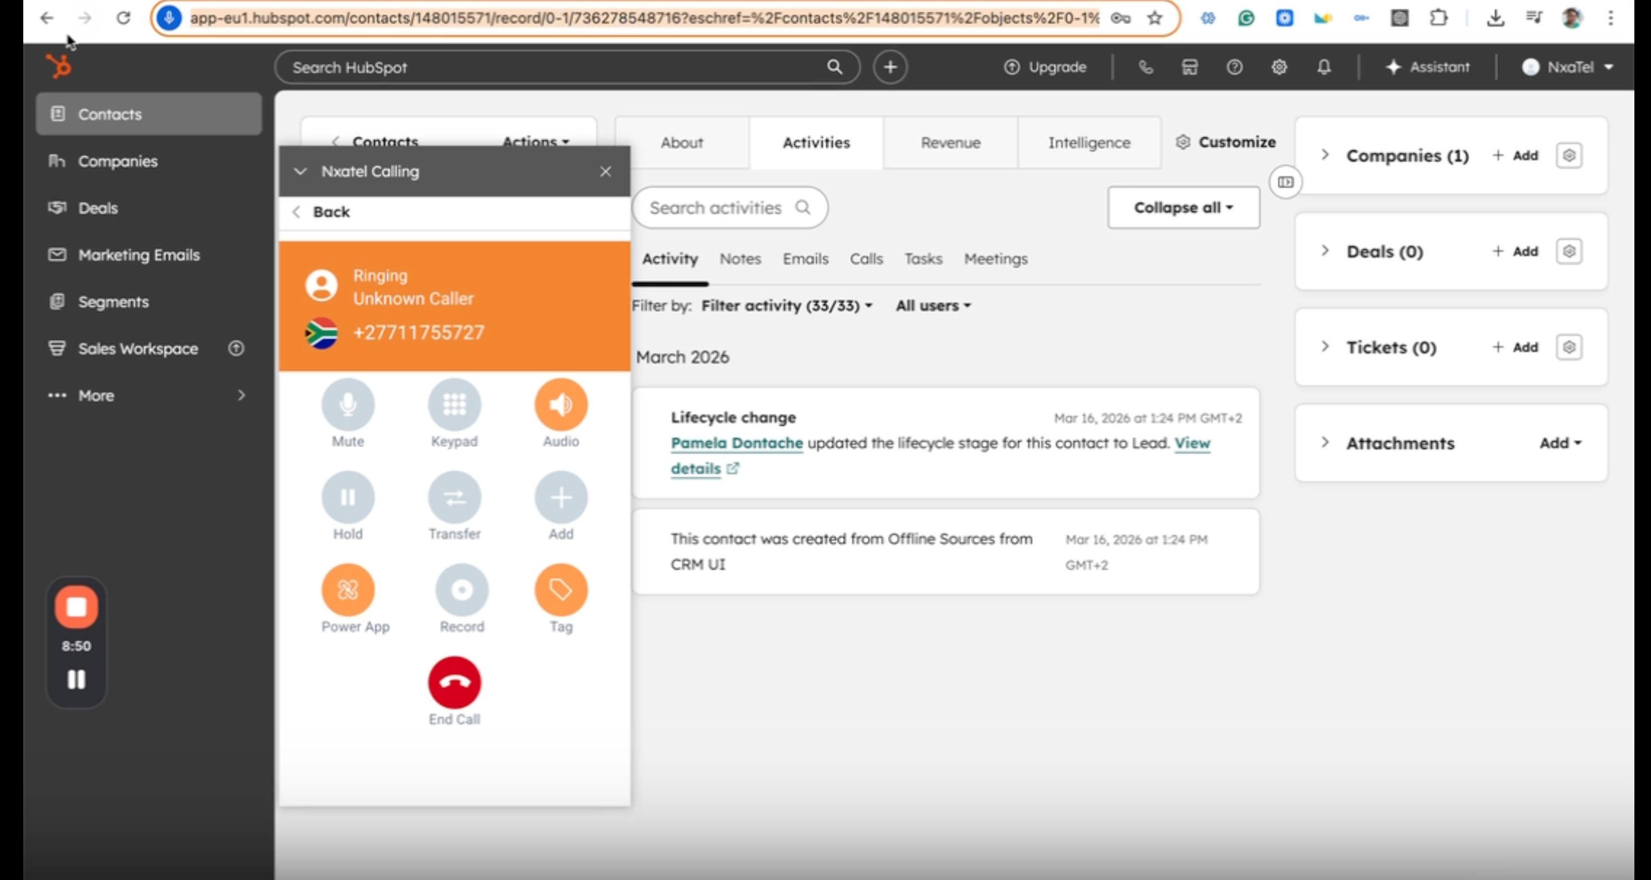Open the Marketplace icon in top bar
This screenshot has width=1651, height=880.
coord(1190,66)
